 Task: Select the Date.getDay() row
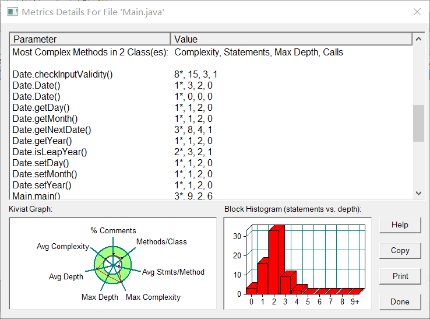tap(211, 107)
